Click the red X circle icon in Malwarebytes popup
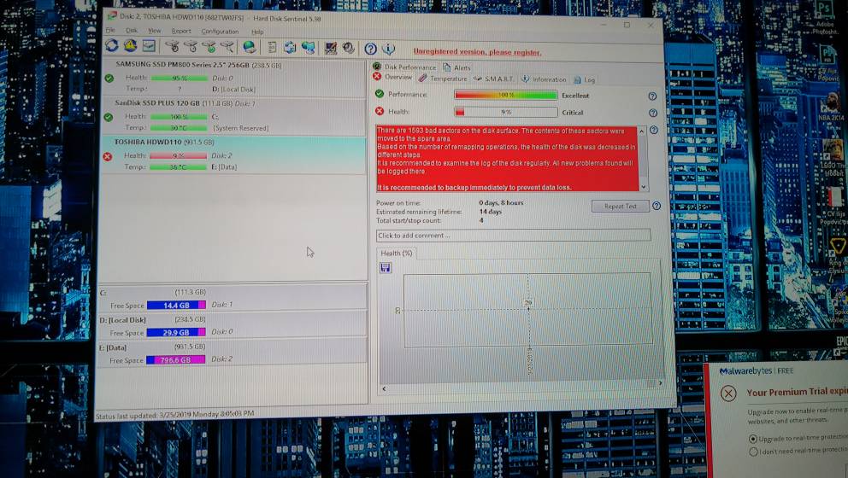 click(728, 393)
